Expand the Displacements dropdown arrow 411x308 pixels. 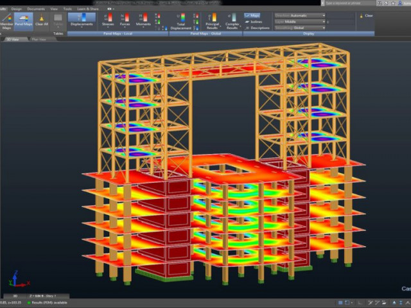(82, 27)
